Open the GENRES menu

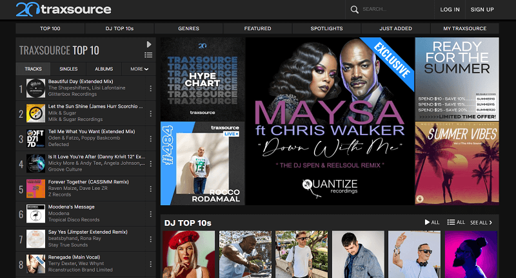pos(188,29)
